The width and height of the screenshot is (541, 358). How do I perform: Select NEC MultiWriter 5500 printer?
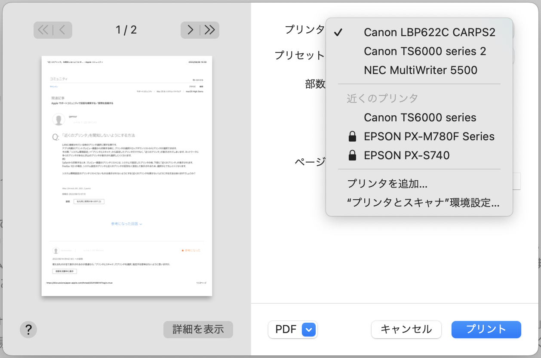419,70
